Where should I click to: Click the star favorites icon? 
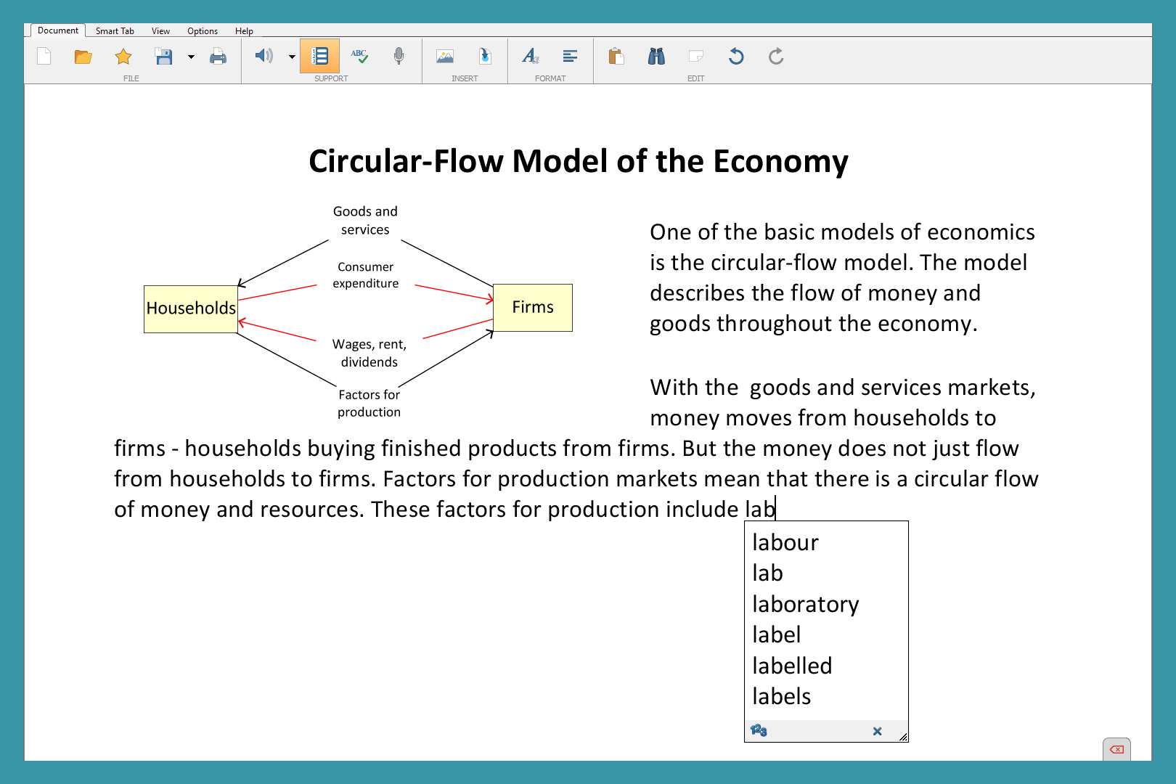pyautogui.click(x=123, y=57)
